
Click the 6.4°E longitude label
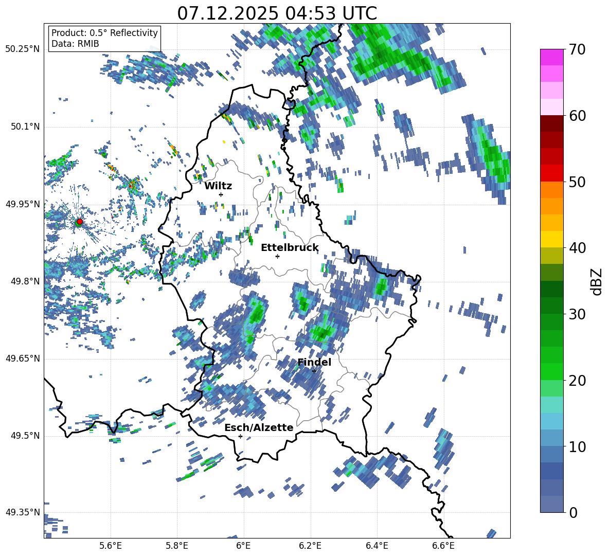377,546
